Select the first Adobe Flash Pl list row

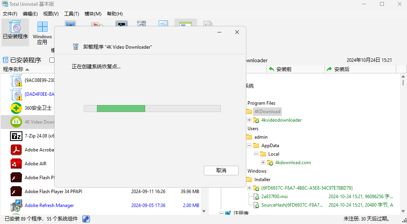pos(28,178)
